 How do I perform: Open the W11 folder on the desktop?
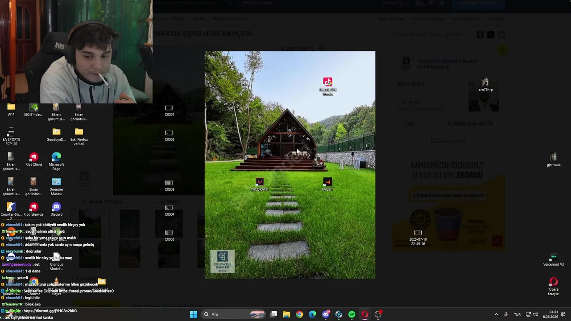[11, 110]
